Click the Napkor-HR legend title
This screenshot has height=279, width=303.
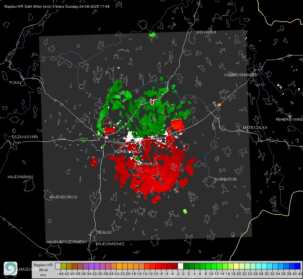[x=43, y=265]
